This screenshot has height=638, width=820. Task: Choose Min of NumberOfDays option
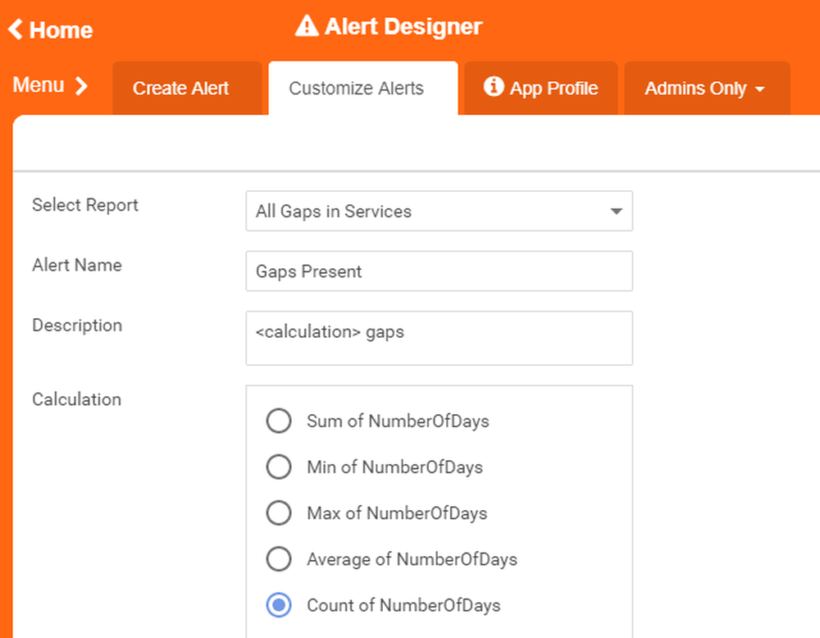click(279, 467)
